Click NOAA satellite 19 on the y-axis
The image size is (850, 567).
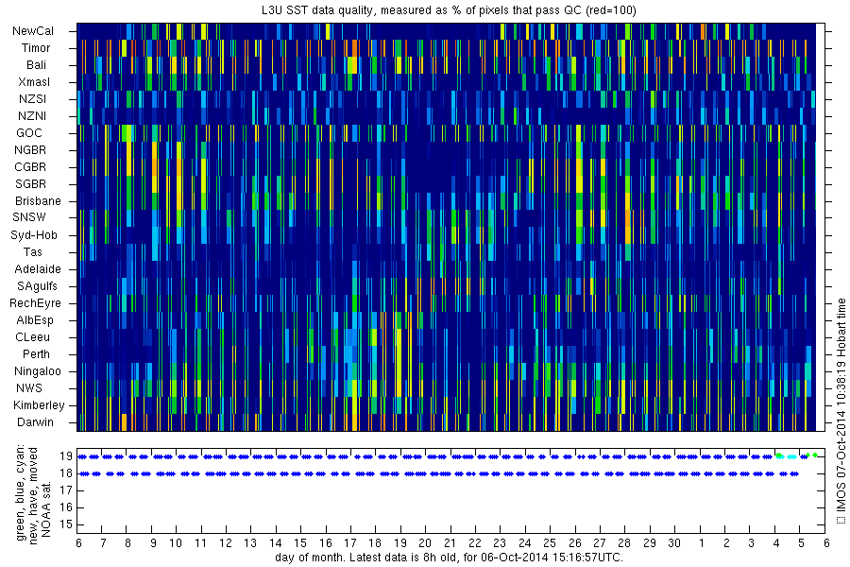click(x=66, y=456)
